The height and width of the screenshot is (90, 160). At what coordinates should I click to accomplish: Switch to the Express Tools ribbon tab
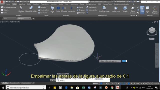pos(107,4)
